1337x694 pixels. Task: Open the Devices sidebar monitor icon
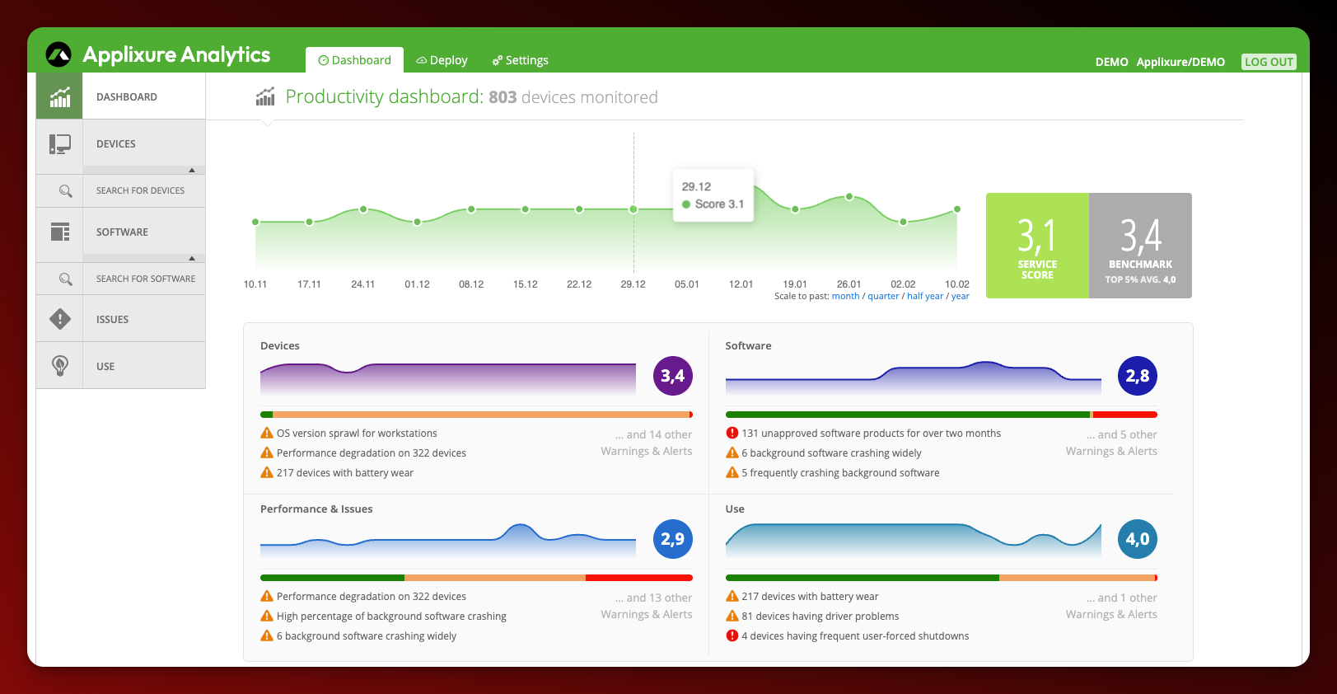pos(60,143)
